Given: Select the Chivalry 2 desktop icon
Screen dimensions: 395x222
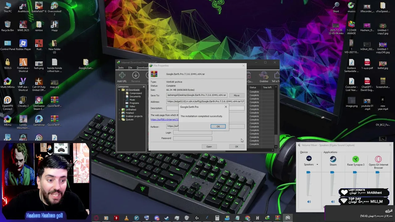Looking at the screenshot, I should pos(23,102).
